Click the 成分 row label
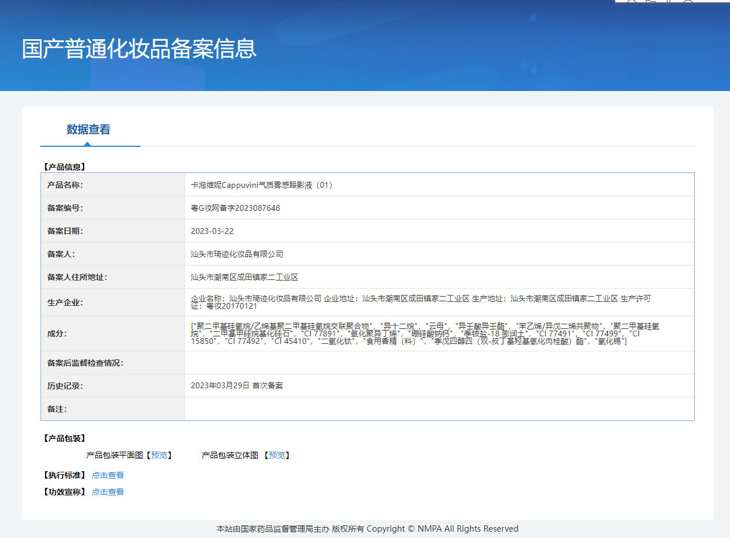Image resolution: width=730 pixels, height=538 pixels. tap(57, 334)
